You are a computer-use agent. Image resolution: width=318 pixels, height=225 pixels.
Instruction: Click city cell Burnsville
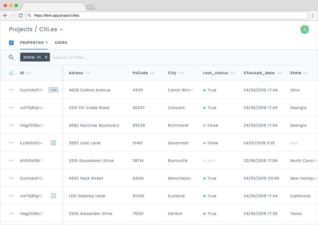pyautogui.click(x=178, y=160)
